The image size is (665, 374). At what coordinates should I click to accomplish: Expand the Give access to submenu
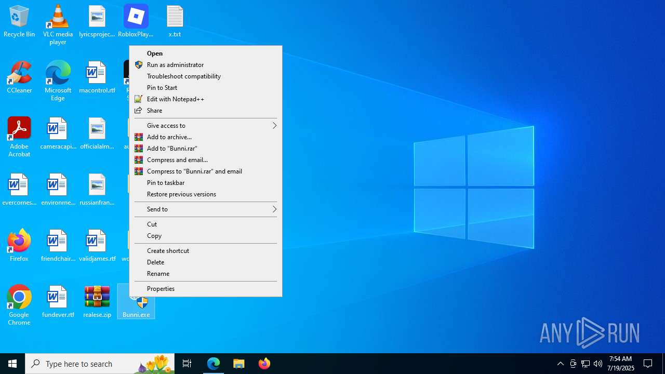click(x=206, y=126)
